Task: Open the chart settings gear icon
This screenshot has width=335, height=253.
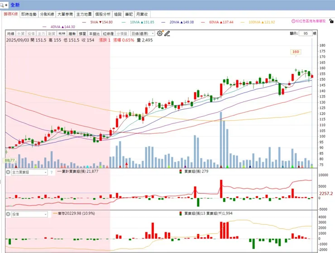Action: click(160, 33)
